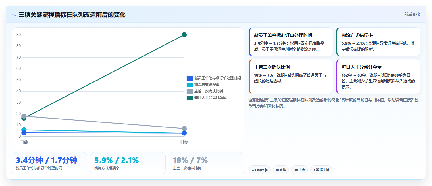The image size is (432, 186).
Task: Click legend label 主管二次确认比例
Action: click(x=209, y=91)
